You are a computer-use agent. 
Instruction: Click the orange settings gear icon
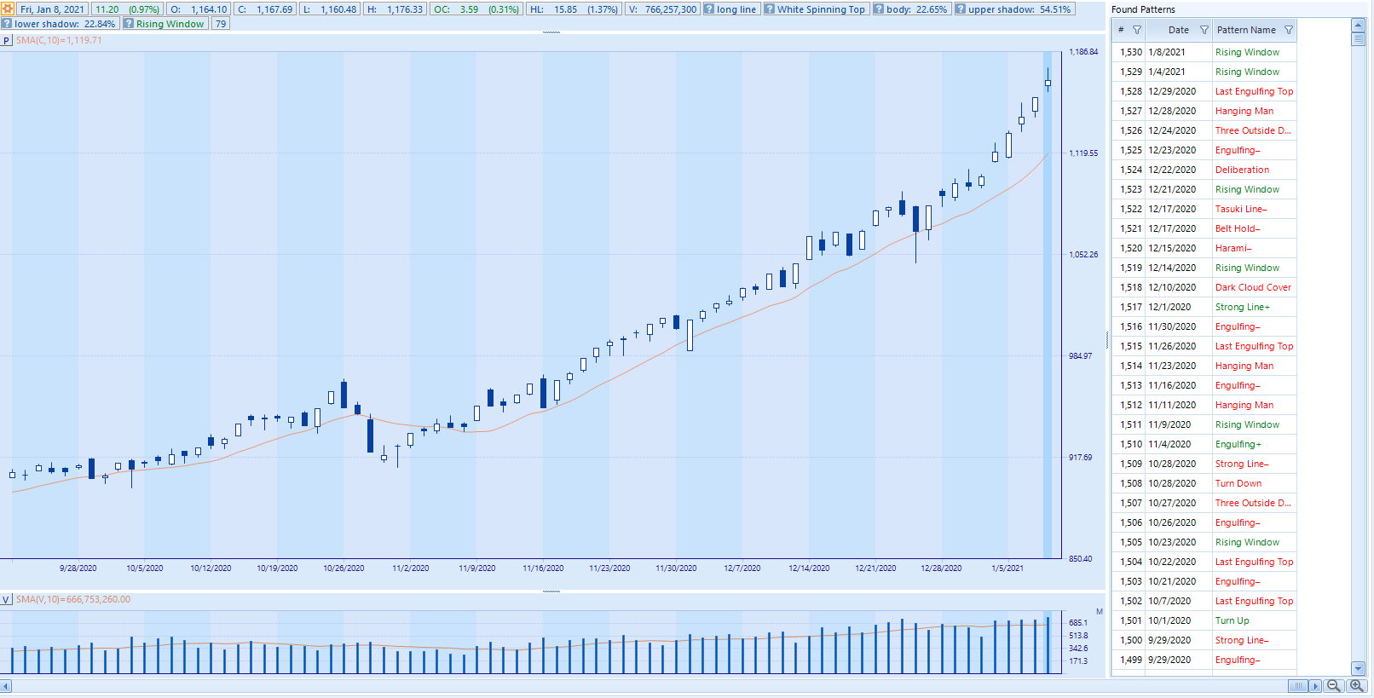pyautogui.click(x=8, y=9)
